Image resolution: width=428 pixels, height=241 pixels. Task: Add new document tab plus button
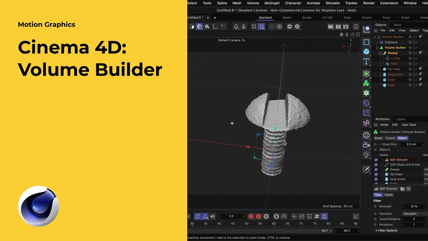[215, 18]
